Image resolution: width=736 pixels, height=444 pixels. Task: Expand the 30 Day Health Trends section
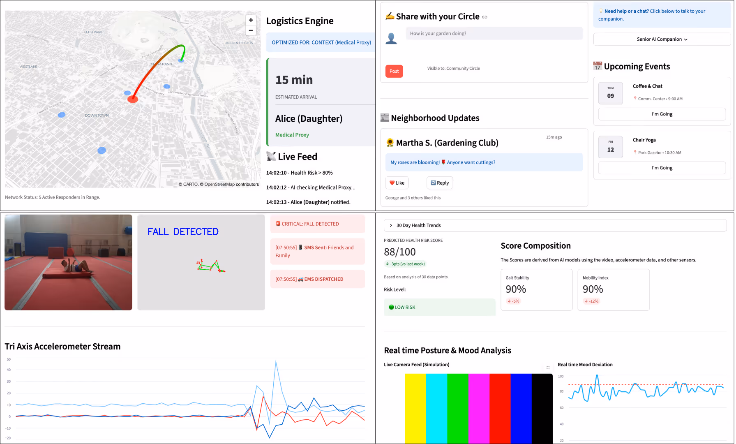pyautogui.click(x=555, y=225)
